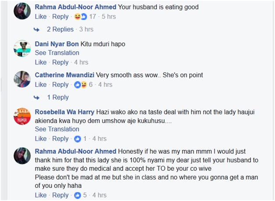Click the reply arrow icon beside 2 Replies
The width and height of the screenshot is (275, 201).
pyautogui.click(x=37, y=30)
